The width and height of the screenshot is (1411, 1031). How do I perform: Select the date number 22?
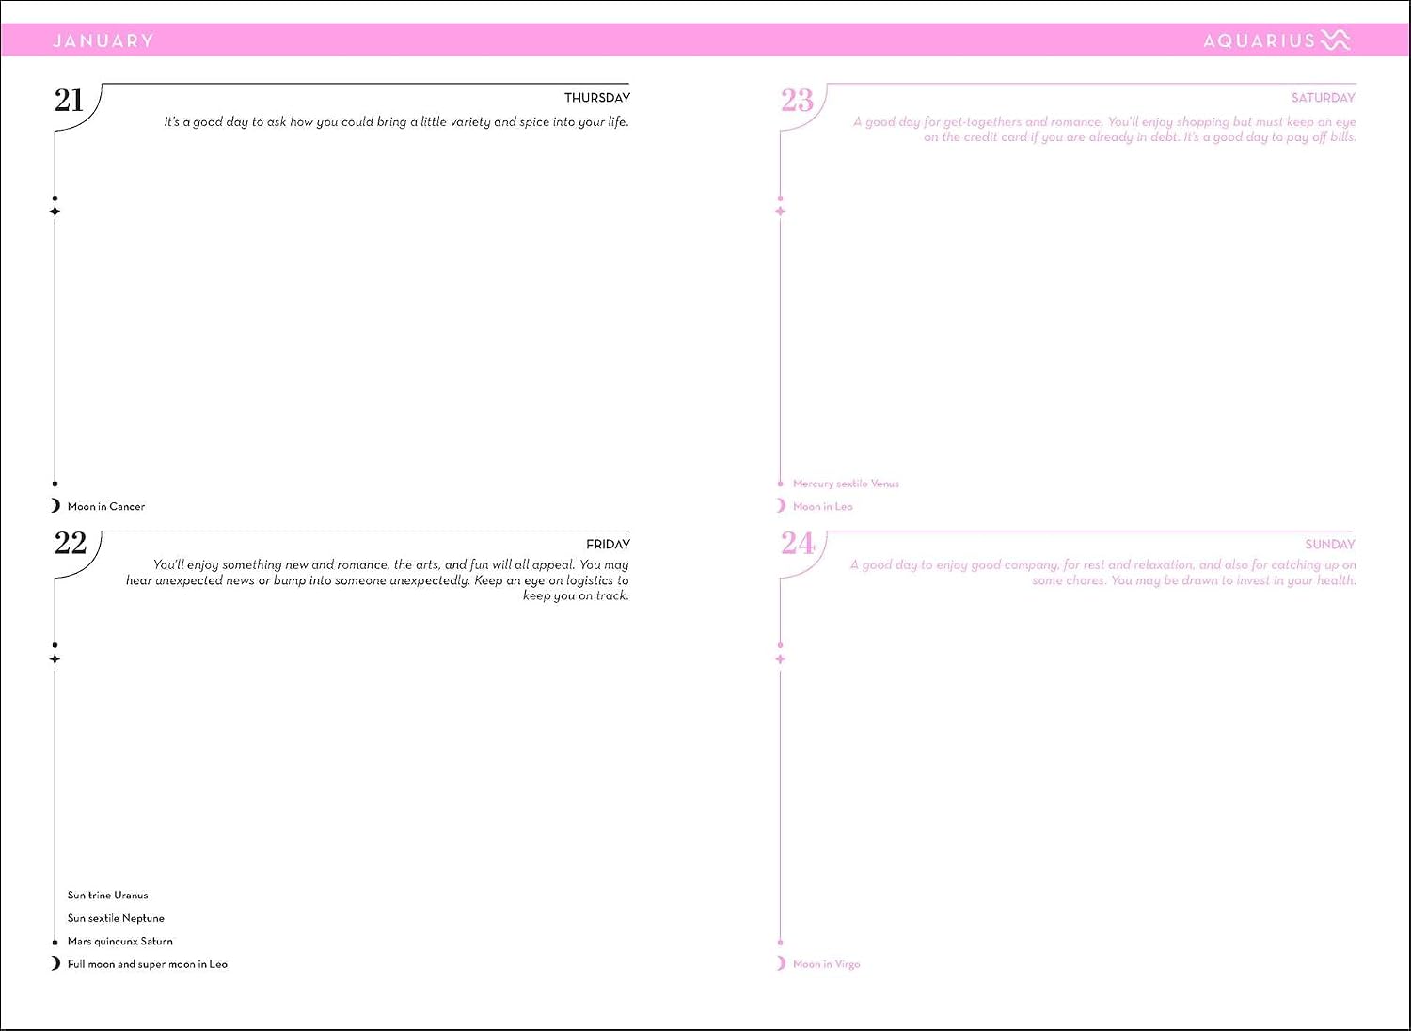pyautogui.click(x=71, y=543)
